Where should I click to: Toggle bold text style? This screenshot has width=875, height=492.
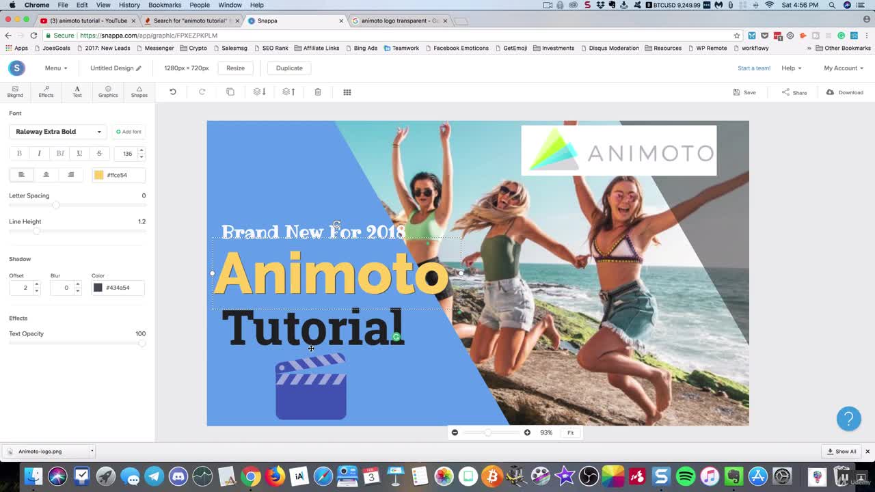(19, 154)
